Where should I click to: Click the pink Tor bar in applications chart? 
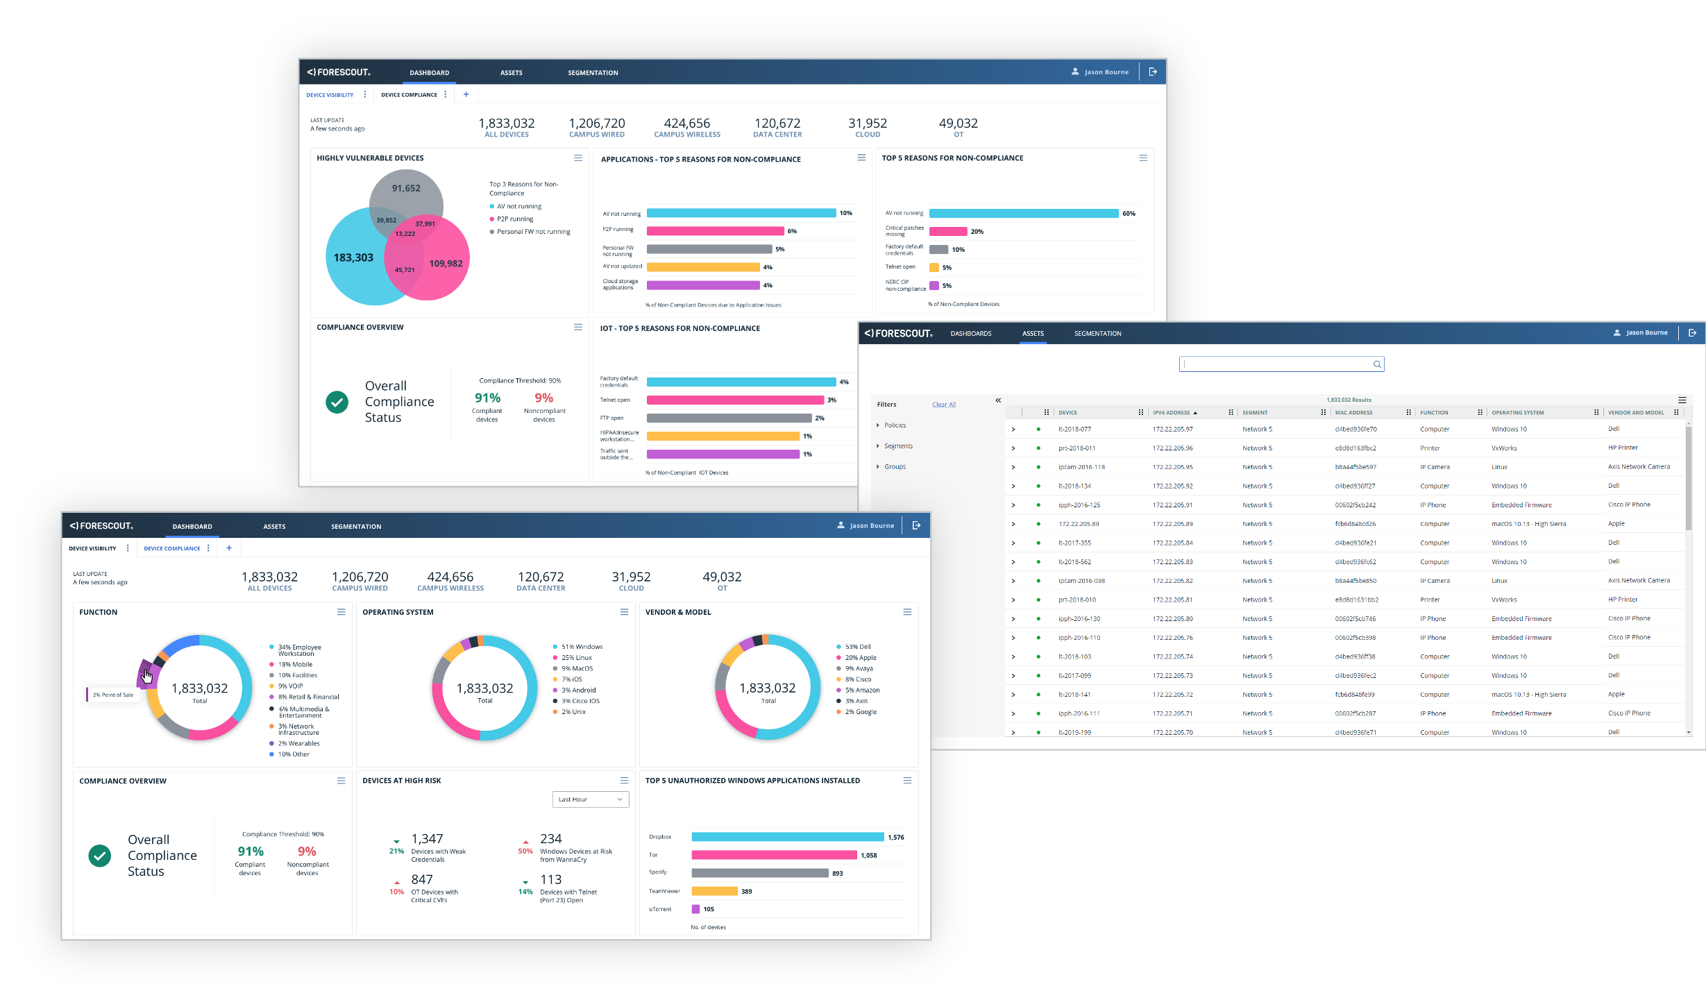774,855
